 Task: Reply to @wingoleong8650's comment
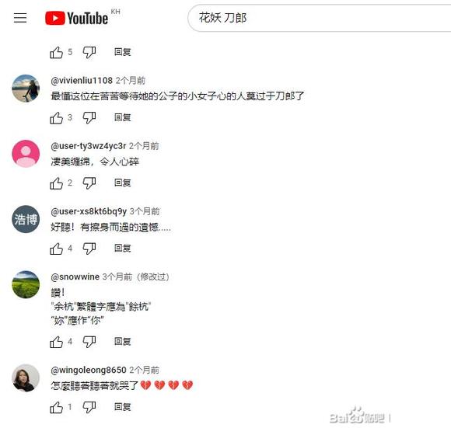[x=123, y=407]
